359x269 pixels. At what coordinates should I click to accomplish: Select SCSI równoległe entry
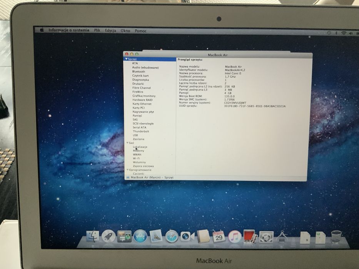tap(143, 123)
